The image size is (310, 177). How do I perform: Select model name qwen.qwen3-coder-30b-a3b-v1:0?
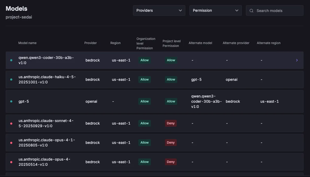coord(46,60)
